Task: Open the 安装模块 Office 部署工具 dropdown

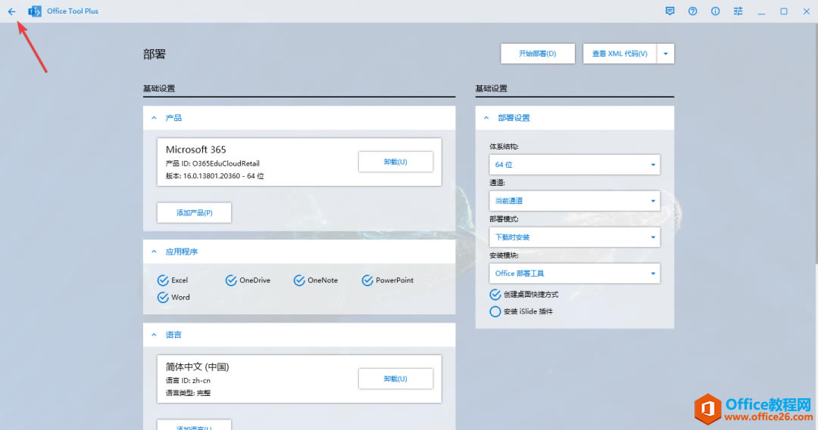Action: (x=574, y=274)
